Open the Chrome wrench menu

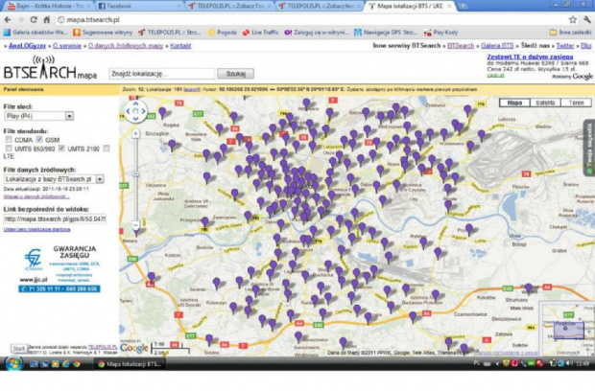point(587,20)
